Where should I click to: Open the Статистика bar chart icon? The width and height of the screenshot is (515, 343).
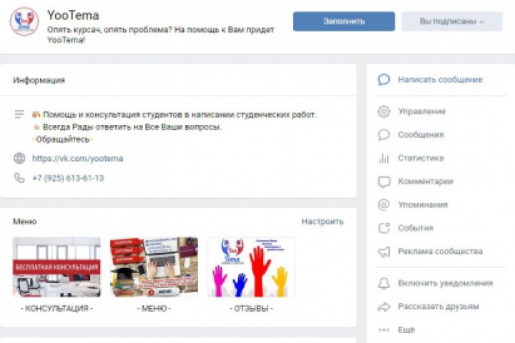tap(383, 158)
